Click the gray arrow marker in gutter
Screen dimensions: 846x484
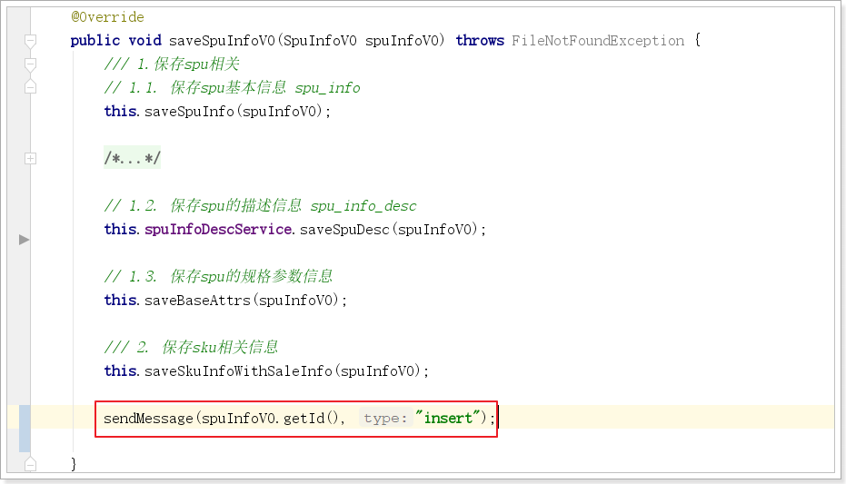click(24, 240)
